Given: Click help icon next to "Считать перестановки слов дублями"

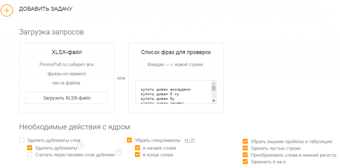Looking at the screenshot, I should coord(118,152).
